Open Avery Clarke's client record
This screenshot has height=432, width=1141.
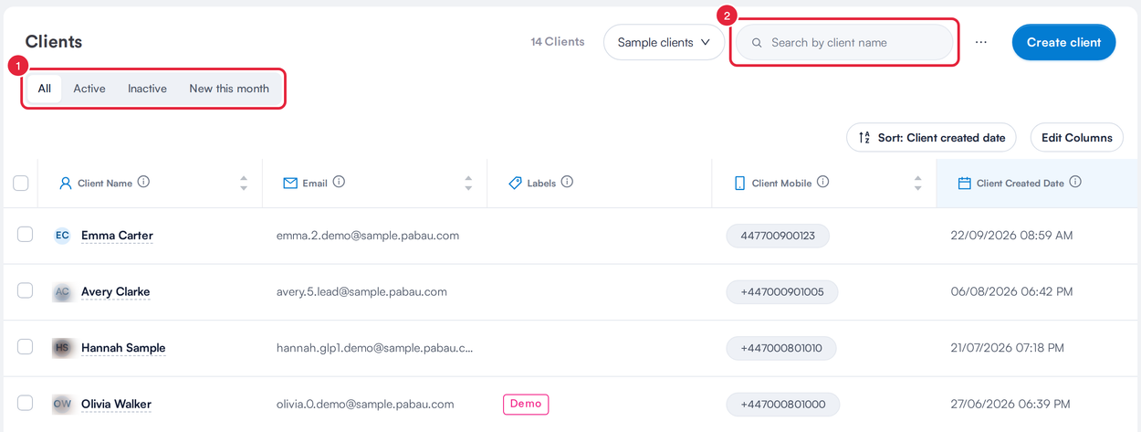click(x=115, y=292)
